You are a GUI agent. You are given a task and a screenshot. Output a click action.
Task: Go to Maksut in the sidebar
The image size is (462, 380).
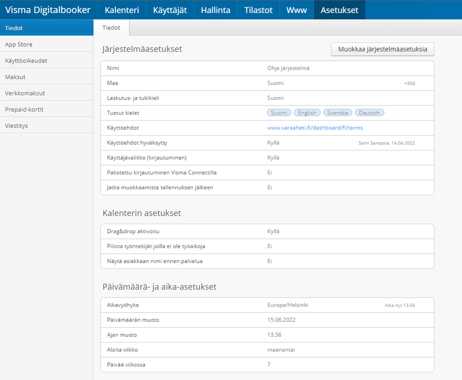tap(47, 77)
